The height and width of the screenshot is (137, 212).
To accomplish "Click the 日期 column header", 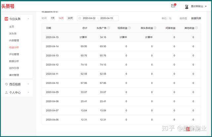I will (x=49, y=28).
